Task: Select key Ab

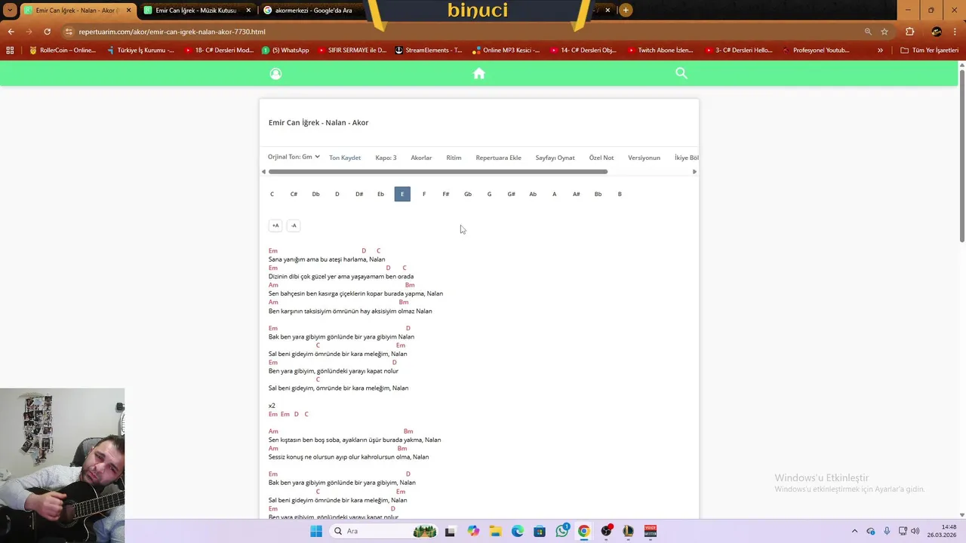Action: coord(533,194)
